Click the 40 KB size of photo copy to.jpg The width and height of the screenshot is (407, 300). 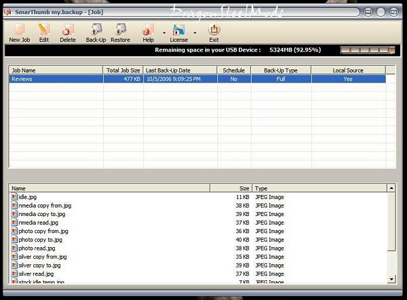pos(242,240)
